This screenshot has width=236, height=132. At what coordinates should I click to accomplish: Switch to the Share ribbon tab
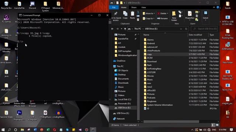click(x=133, y=7)
